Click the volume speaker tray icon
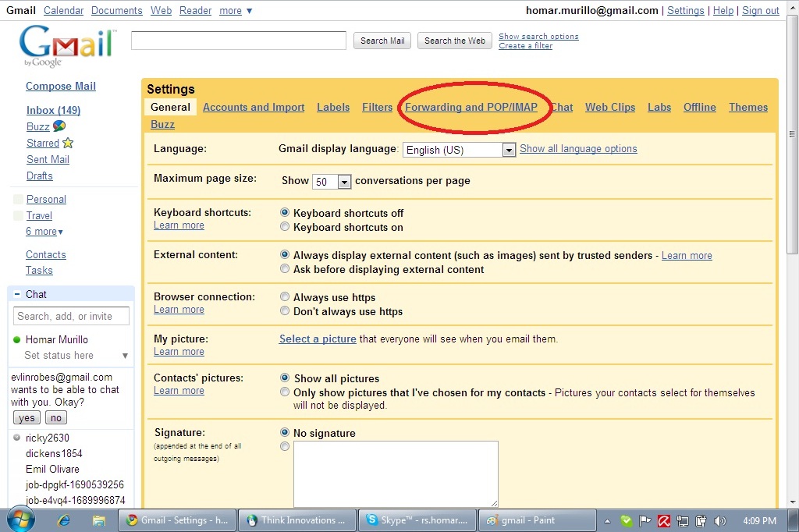 (719, 521)
